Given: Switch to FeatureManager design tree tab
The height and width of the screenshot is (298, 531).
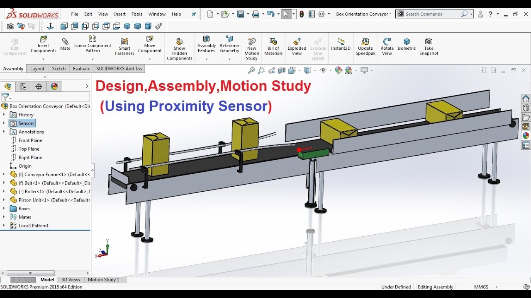Looking at the screenshot, I should tap(8, 86).
